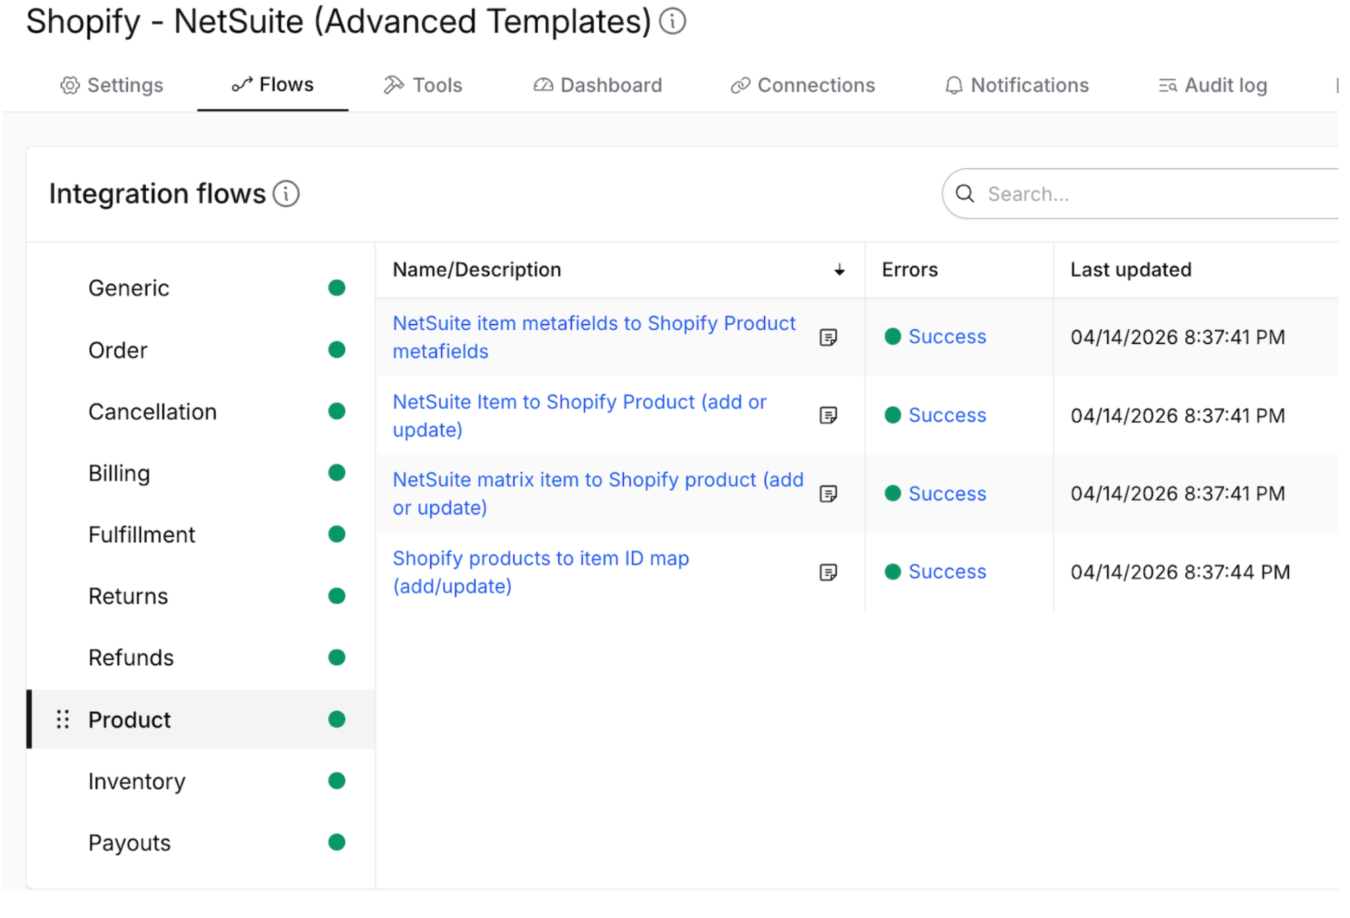Click the info icon next to Integration flows
The height and width of the screenshot is (918, 1350).
point(286,194)
